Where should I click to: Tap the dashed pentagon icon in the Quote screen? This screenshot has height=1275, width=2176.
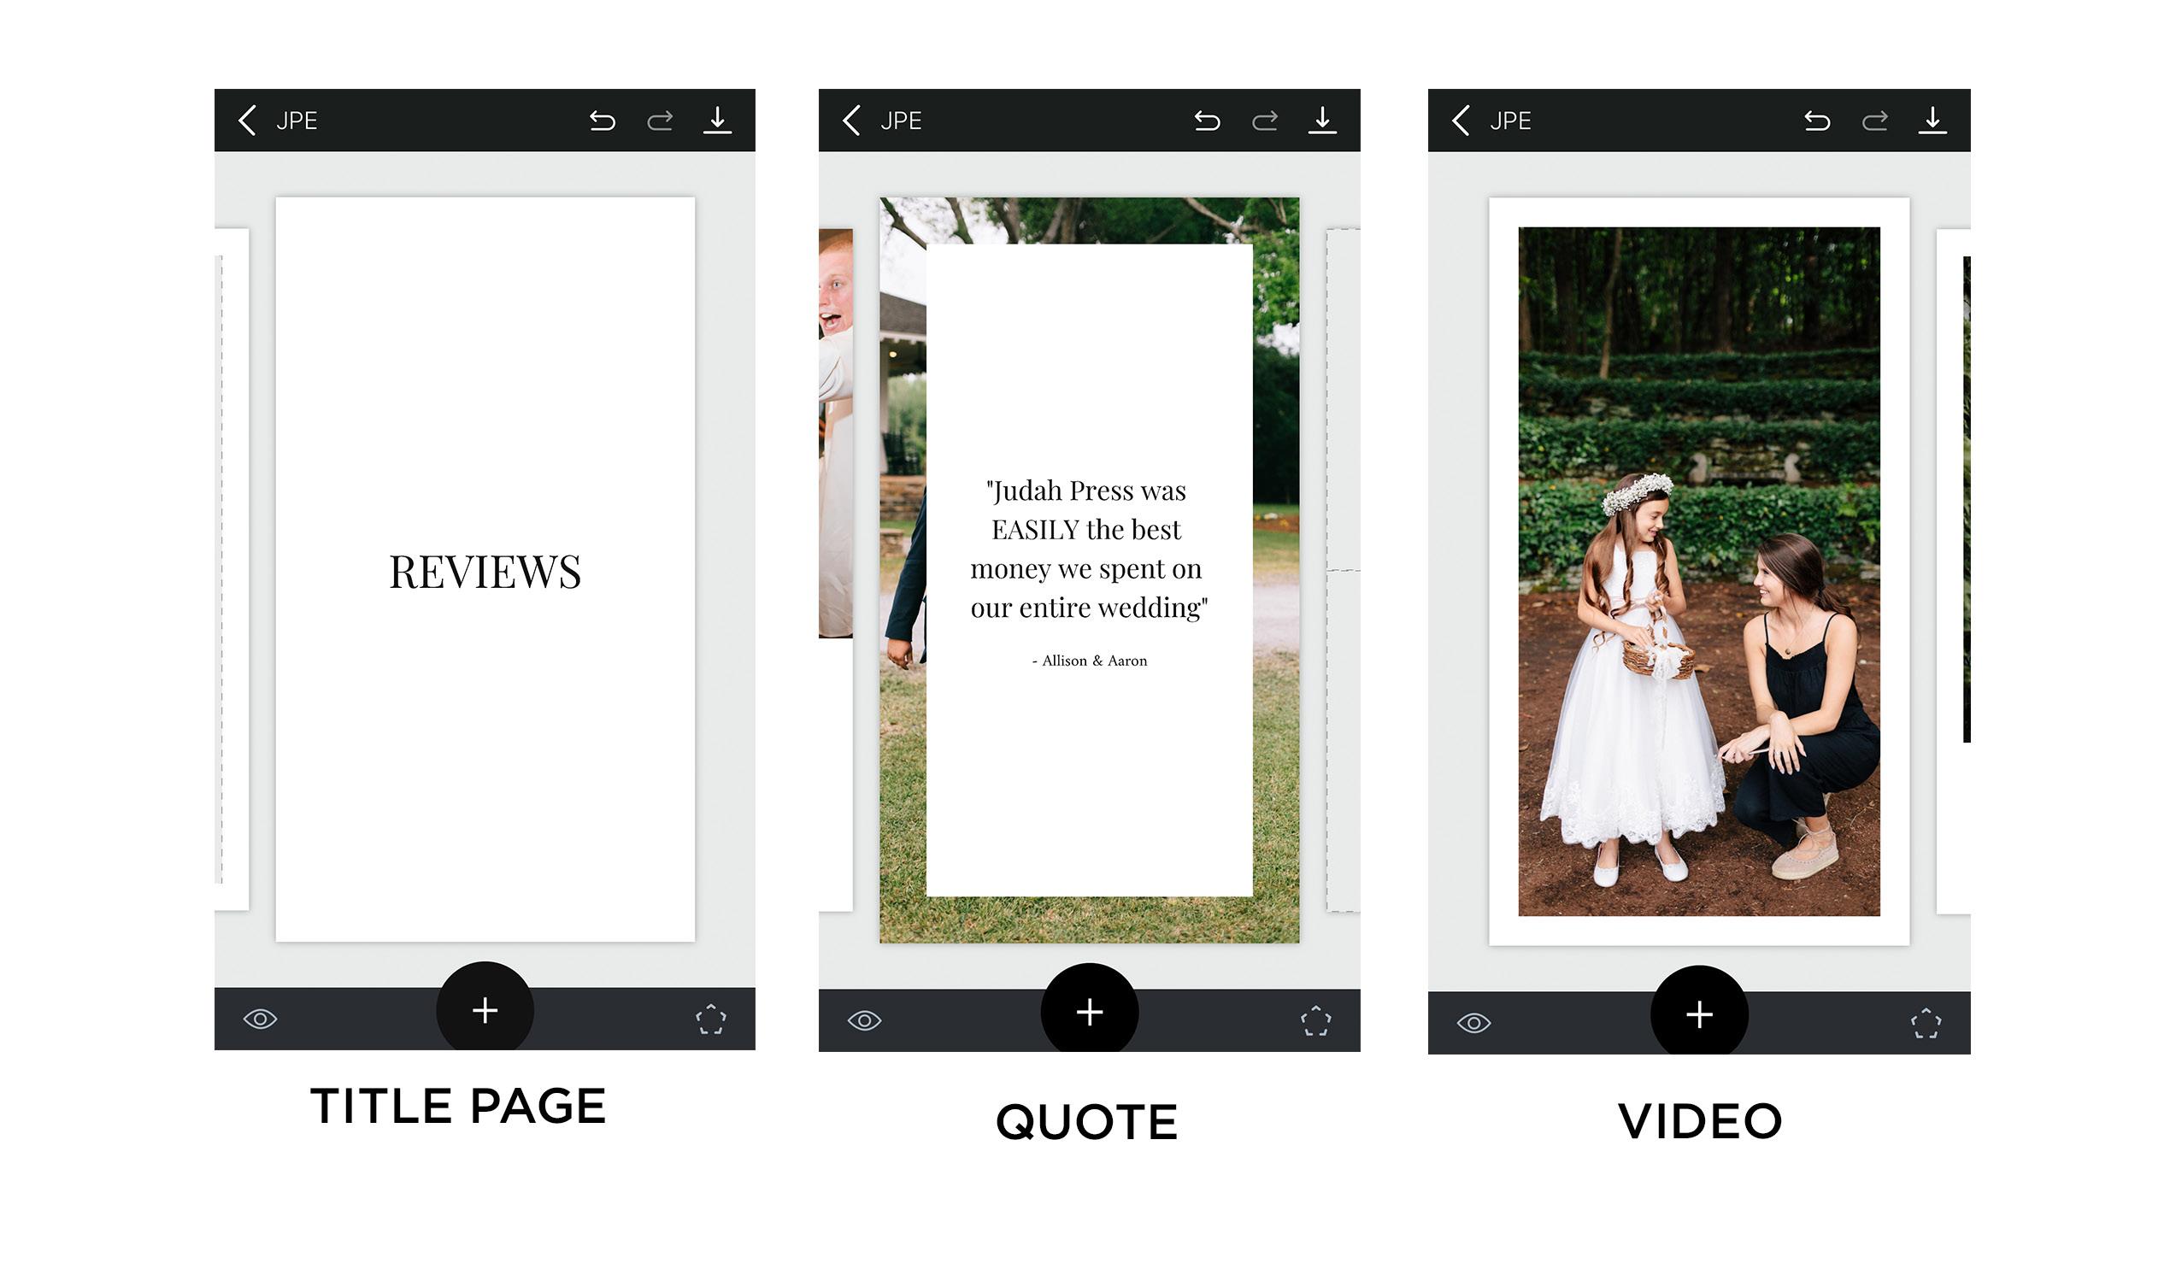click(x=1316, y=1021)
